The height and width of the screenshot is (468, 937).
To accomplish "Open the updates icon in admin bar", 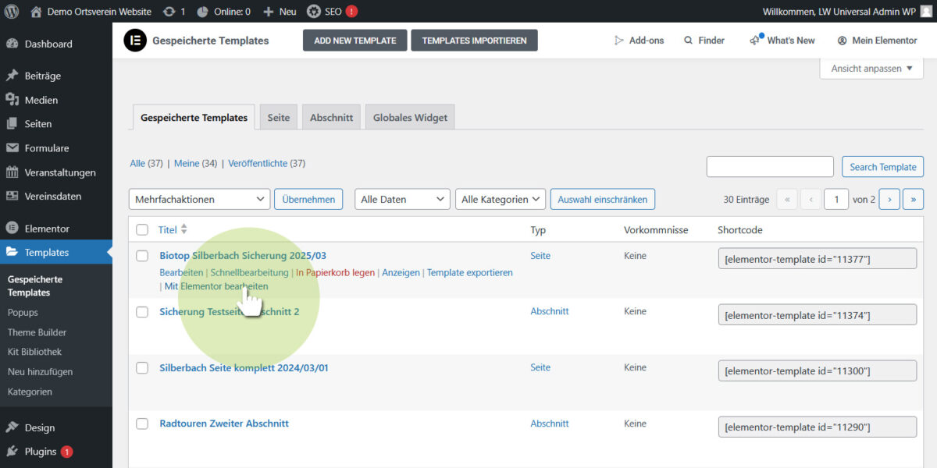I will pos(169,12).
